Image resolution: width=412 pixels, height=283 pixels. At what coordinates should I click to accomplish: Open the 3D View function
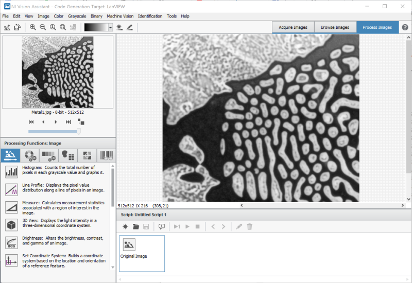click(11, 224)
